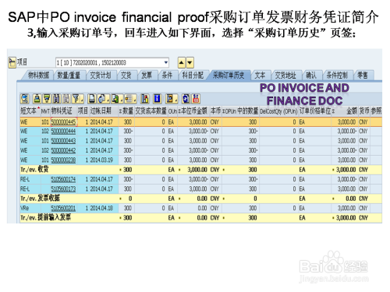Open the 交货计划 tab

click(101, 76)
